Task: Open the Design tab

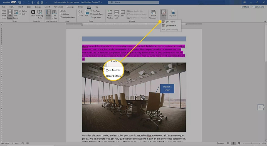Action: click(x=38, y=7)
